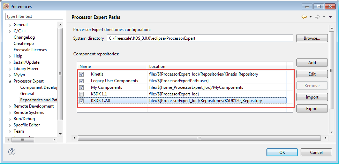This screenshot has height=164, width=339.
Task: Click the paths panel scroll-right arrow
Action: (x=325, y=138)
